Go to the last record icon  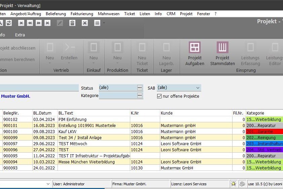pos(47,23)
